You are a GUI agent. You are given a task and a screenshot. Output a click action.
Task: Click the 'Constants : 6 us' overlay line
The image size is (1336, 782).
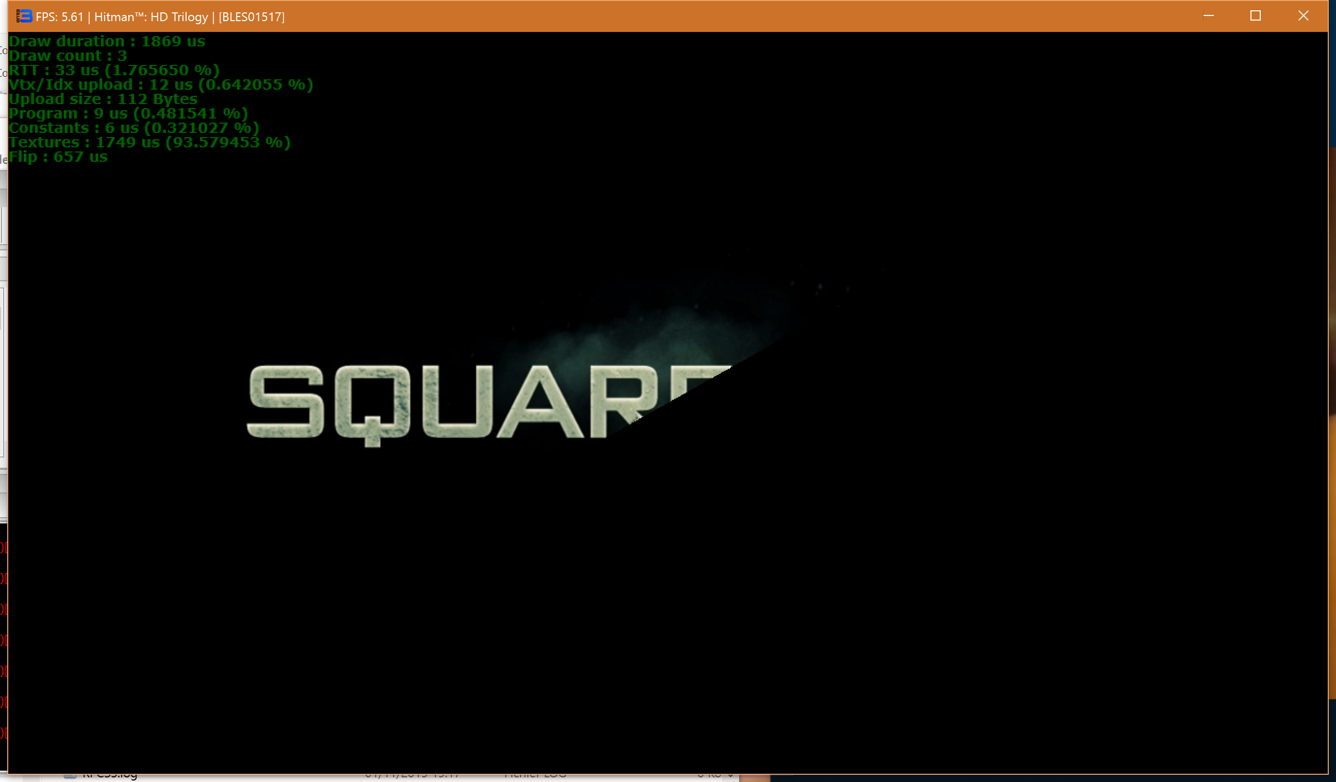point(133,128)
